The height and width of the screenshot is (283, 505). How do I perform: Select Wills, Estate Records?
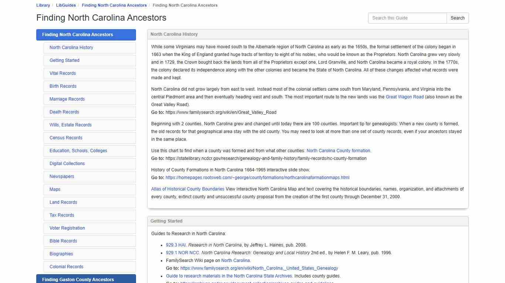(x=70, y=125)
